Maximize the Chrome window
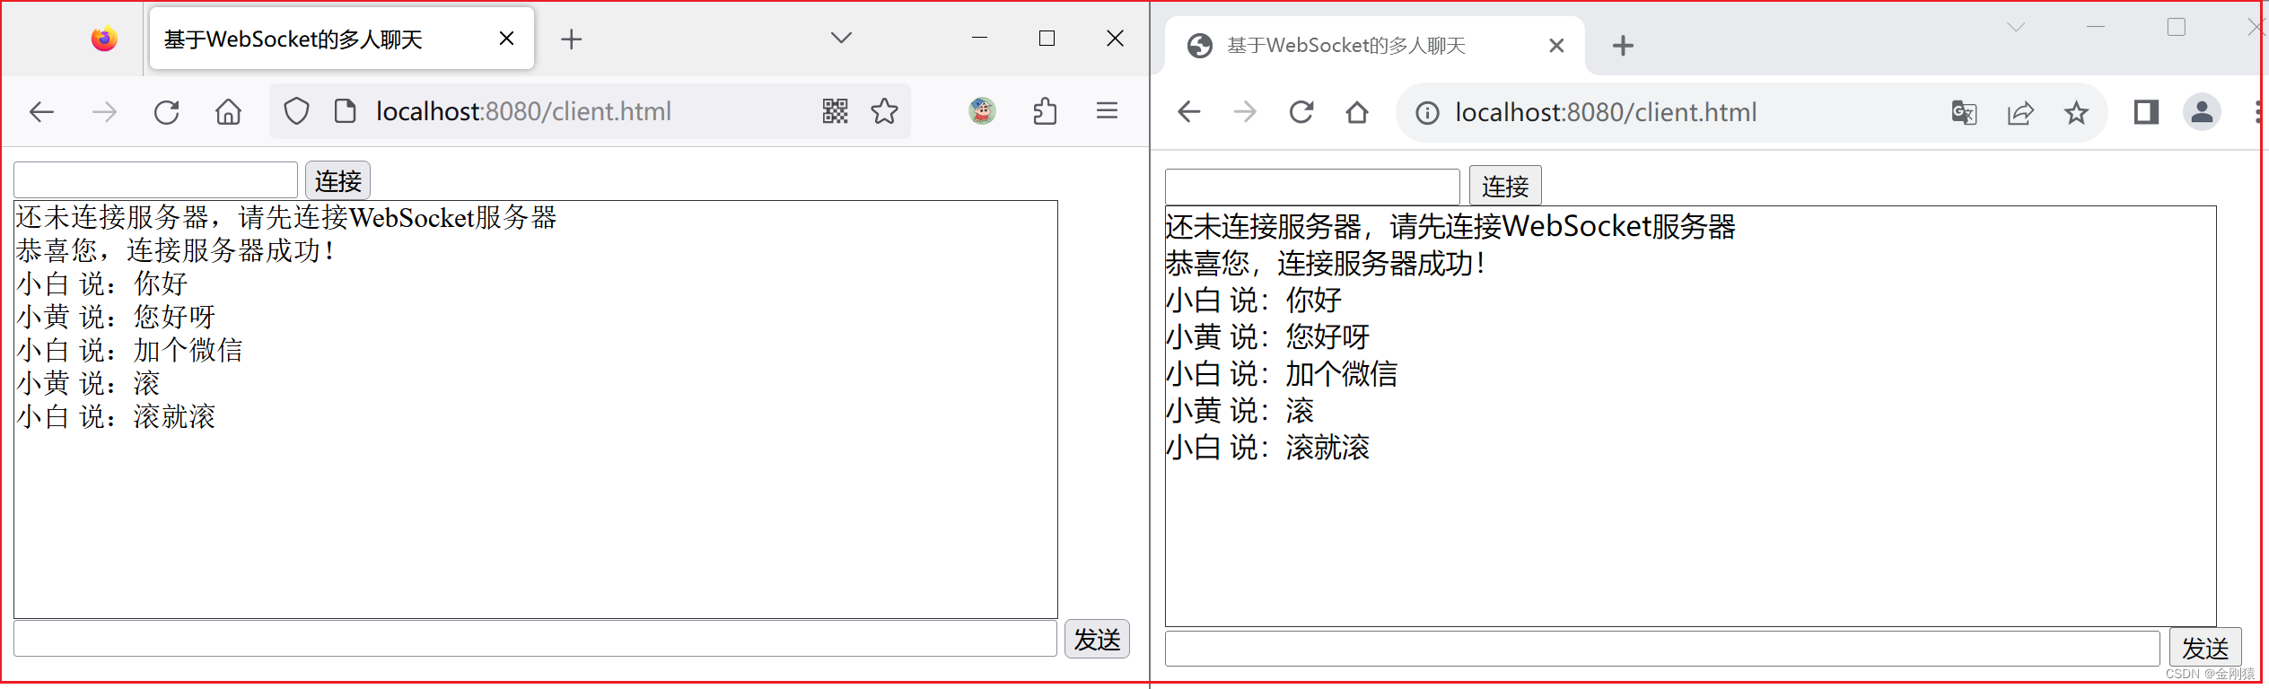2269x689 pixels. tap(2176, 27)
